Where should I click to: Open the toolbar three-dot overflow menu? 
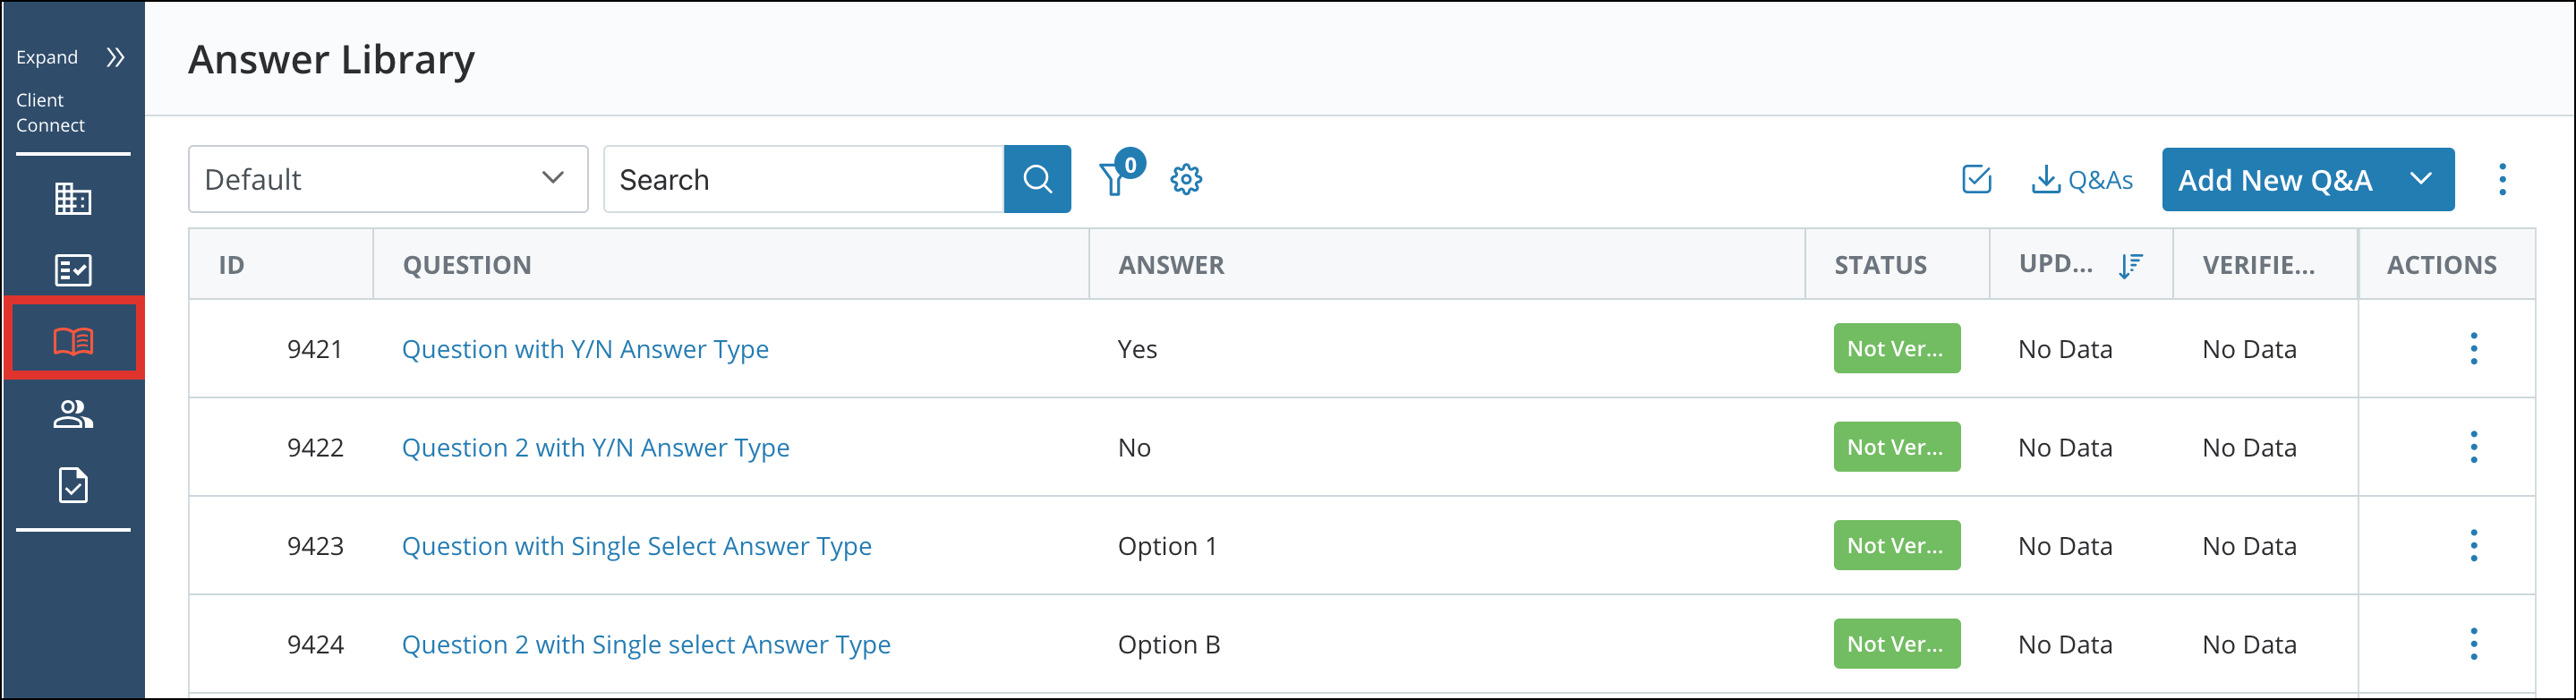(2502, 180)
